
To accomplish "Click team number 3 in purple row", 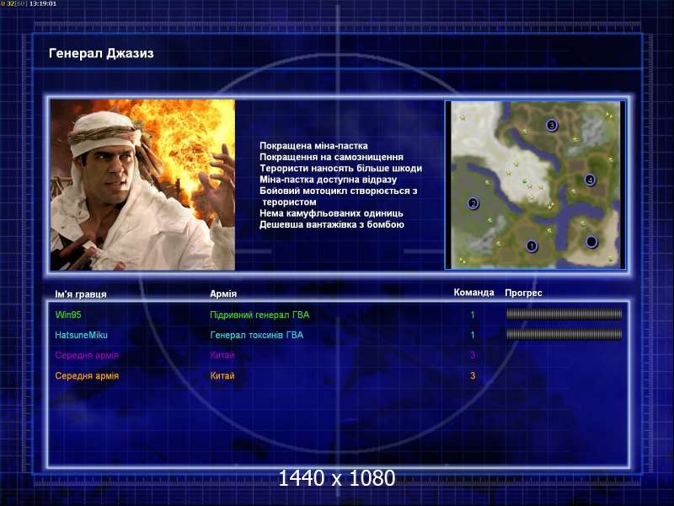I will point(473,355).
